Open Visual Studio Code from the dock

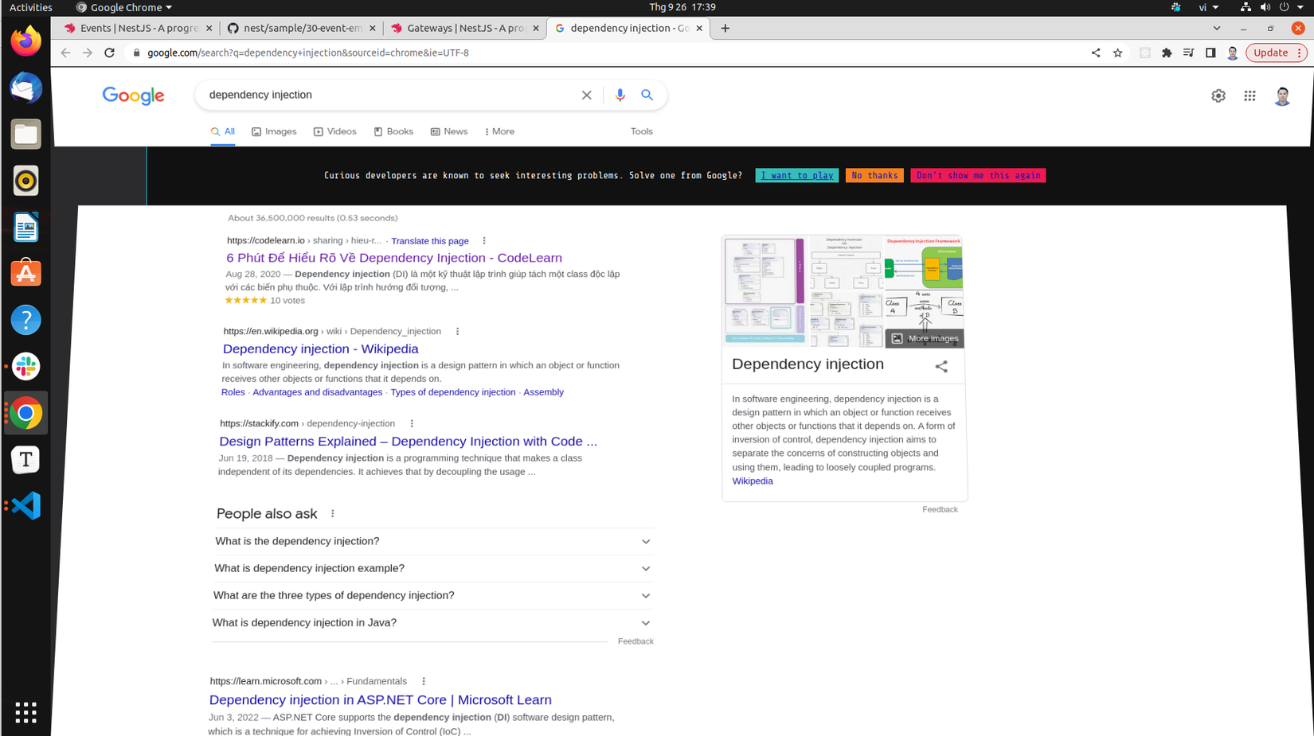point(25,505)
